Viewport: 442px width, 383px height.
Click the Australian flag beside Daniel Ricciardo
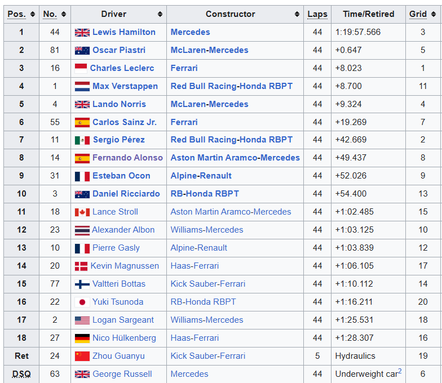[82, 194]
